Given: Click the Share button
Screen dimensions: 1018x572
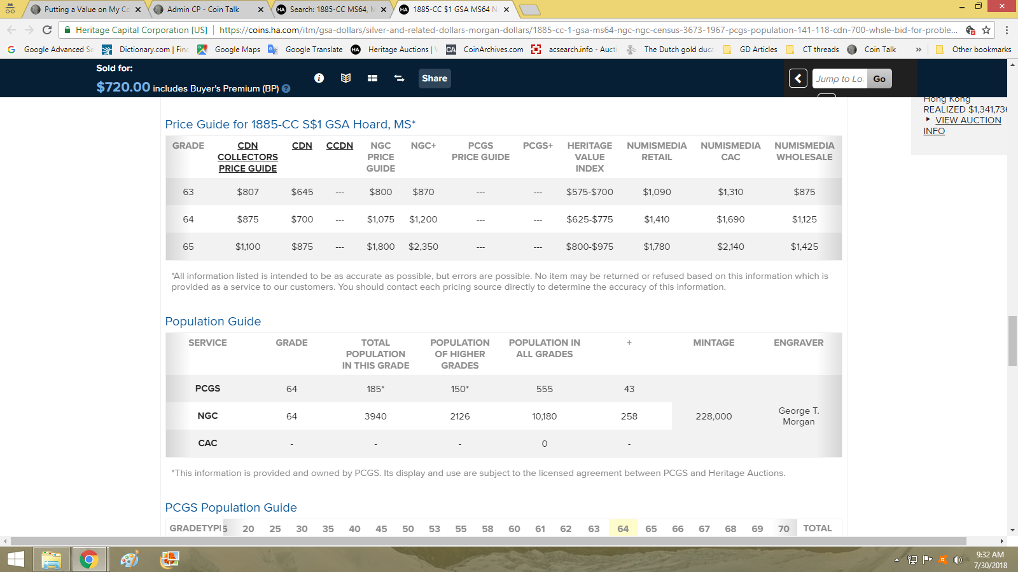Looking at the screenshot, I should pyautogui.click(x=435, y=78).
